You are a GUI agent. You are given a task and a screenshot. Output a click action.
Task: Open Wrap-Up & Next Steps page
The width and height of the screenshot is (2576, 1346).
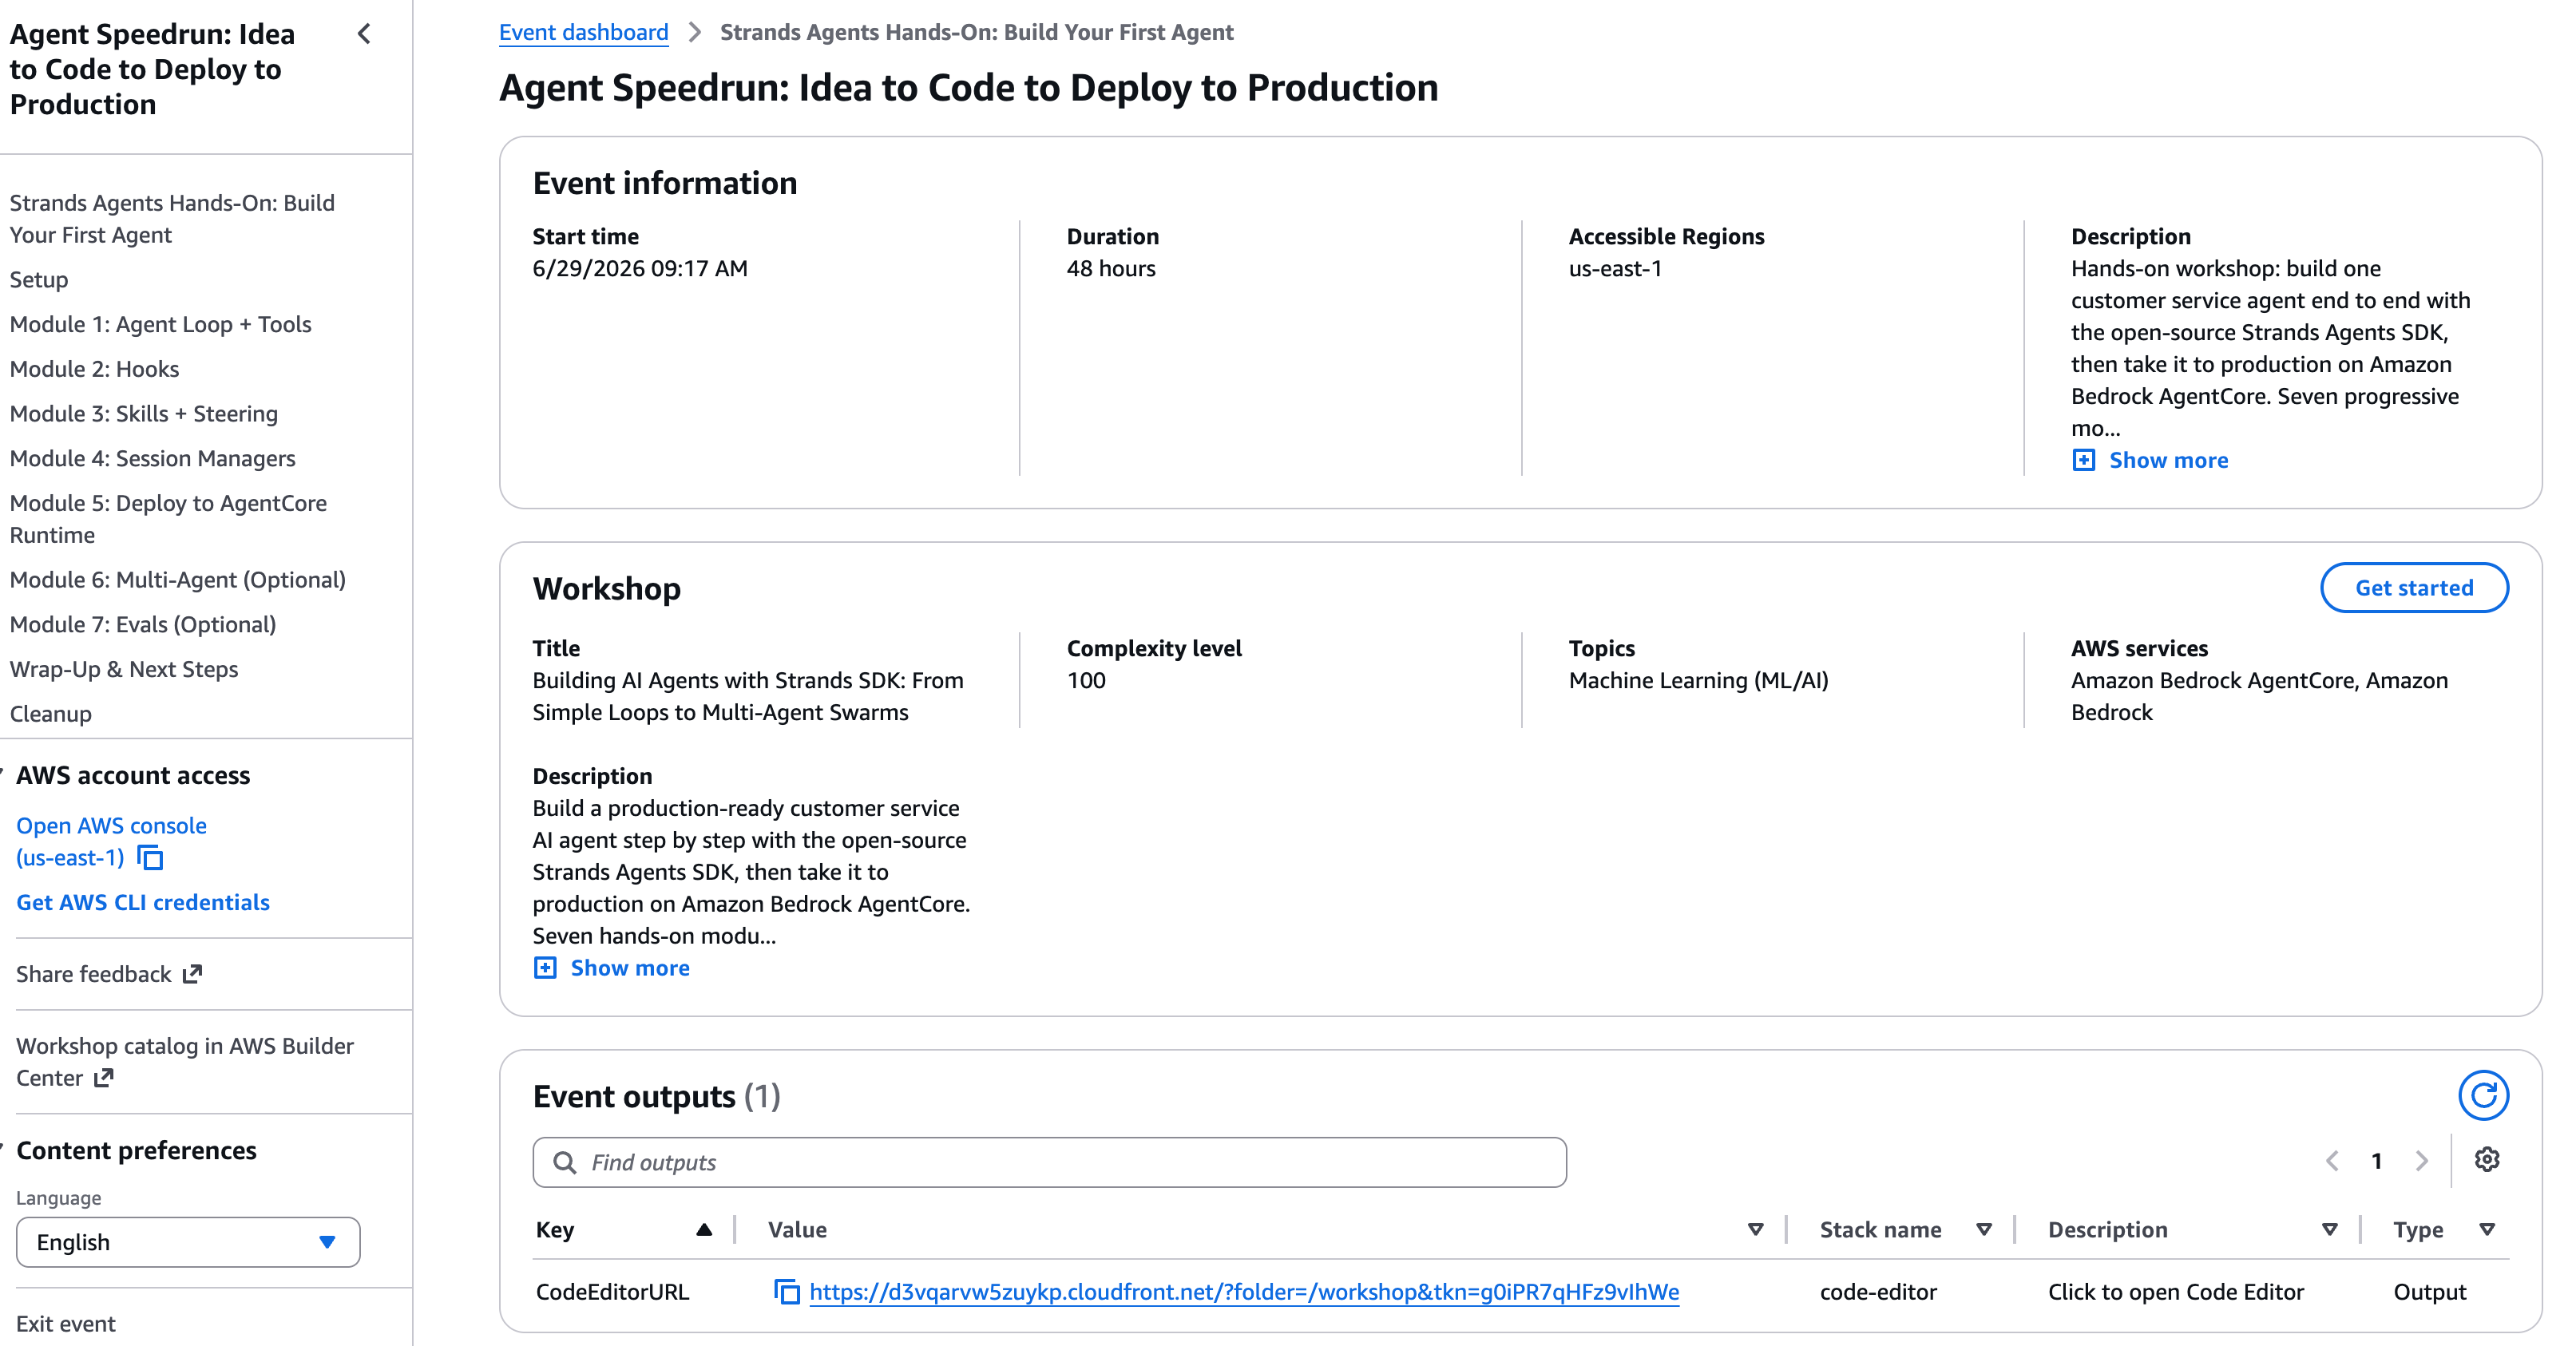pos(123,670)
